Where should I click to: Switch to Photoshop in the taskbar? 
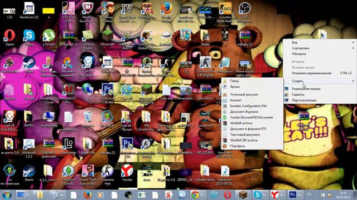[x=296, y=195]
